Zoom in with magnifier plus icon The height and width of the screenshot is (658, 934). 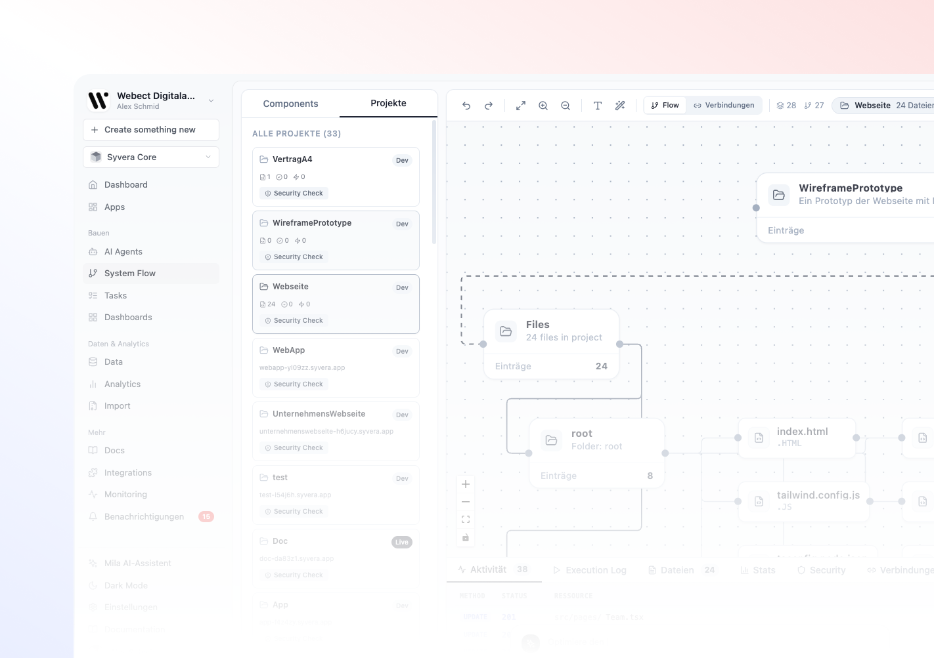tap(543, 106)
